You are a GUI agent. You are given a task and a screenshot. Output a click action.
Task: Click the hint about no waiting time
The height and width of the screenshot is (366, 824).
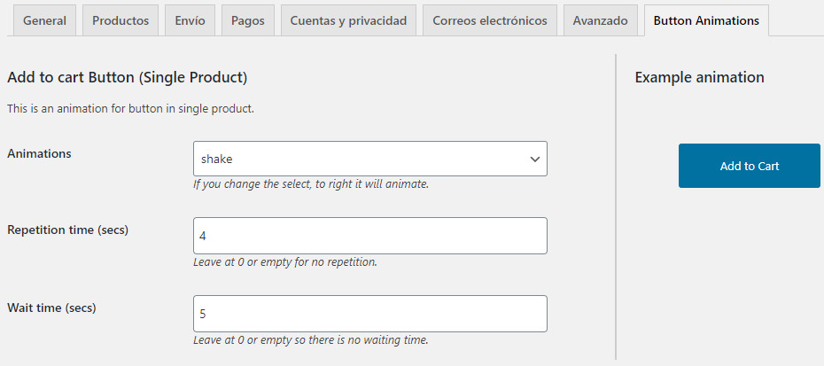click(311, 339)
